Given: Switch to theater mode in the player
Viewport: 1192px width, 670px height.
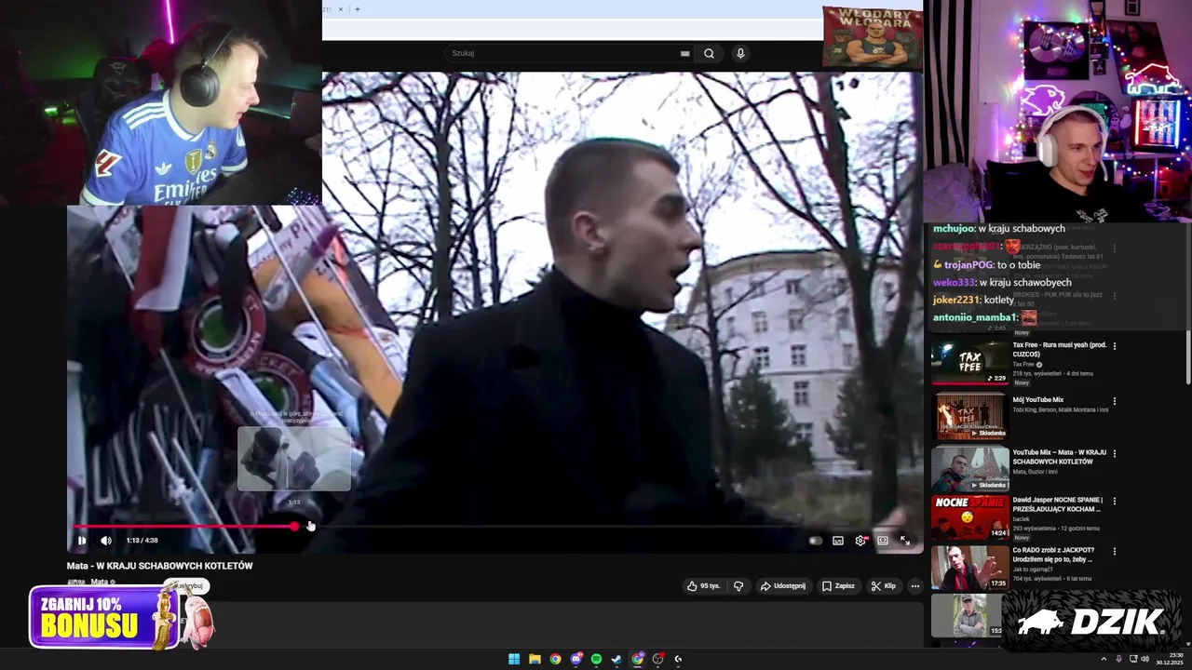Looking at the screenshot, I should (883, 541).
